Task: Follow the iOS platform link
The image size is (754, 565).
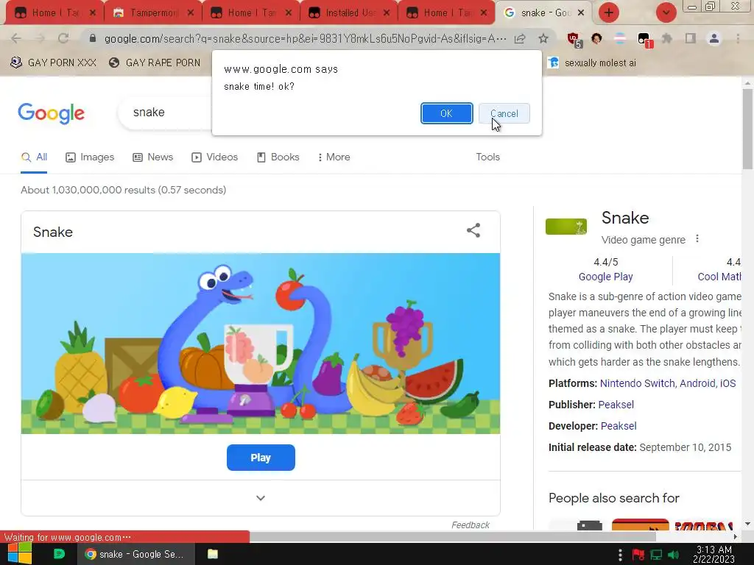Action: pos(727,383)
